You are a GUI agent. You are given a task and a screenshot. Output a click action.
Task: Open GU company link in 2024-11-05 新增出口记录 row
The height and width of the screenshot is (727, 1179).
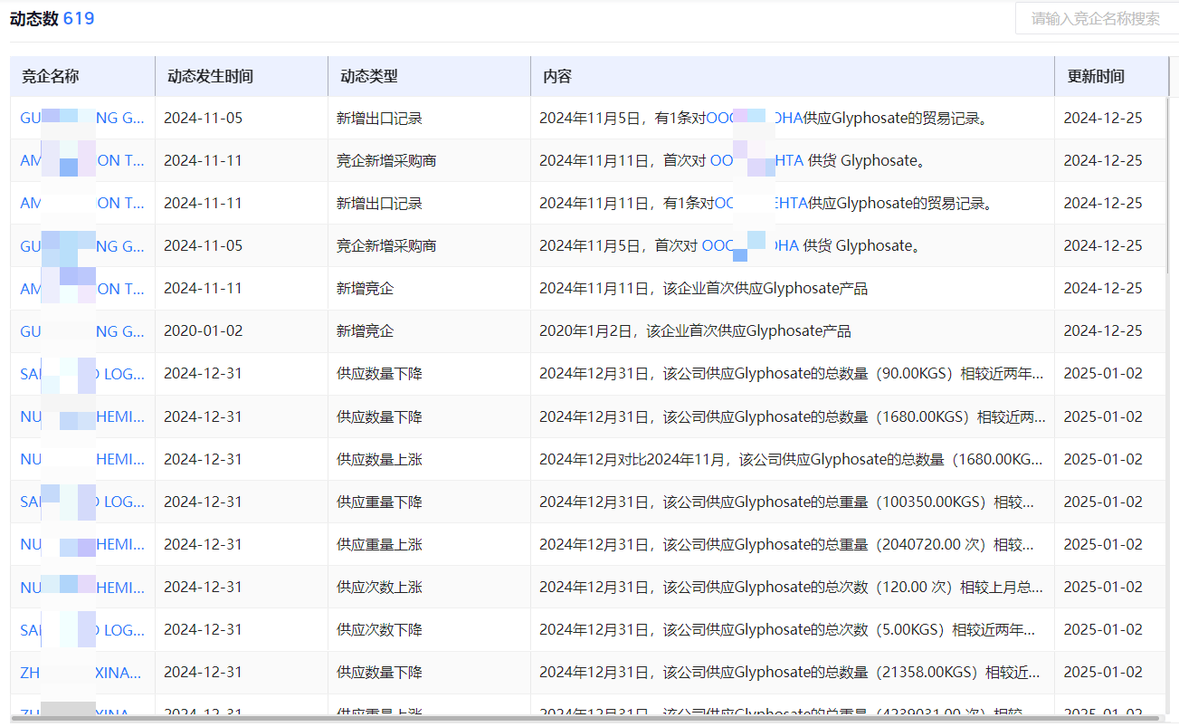tap(82, 119)
